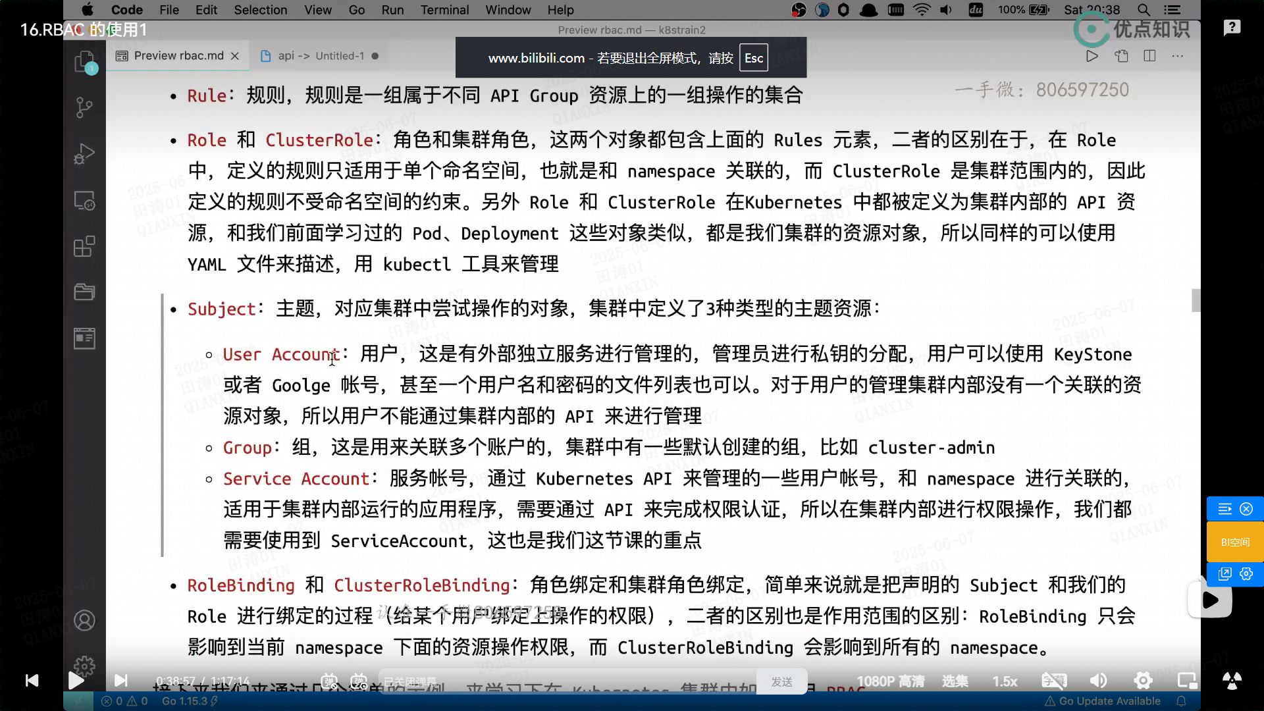Viewport: 1264px width, 711px height.
Task: Open Run and Debug panel icon
Action: coord(84,153)
